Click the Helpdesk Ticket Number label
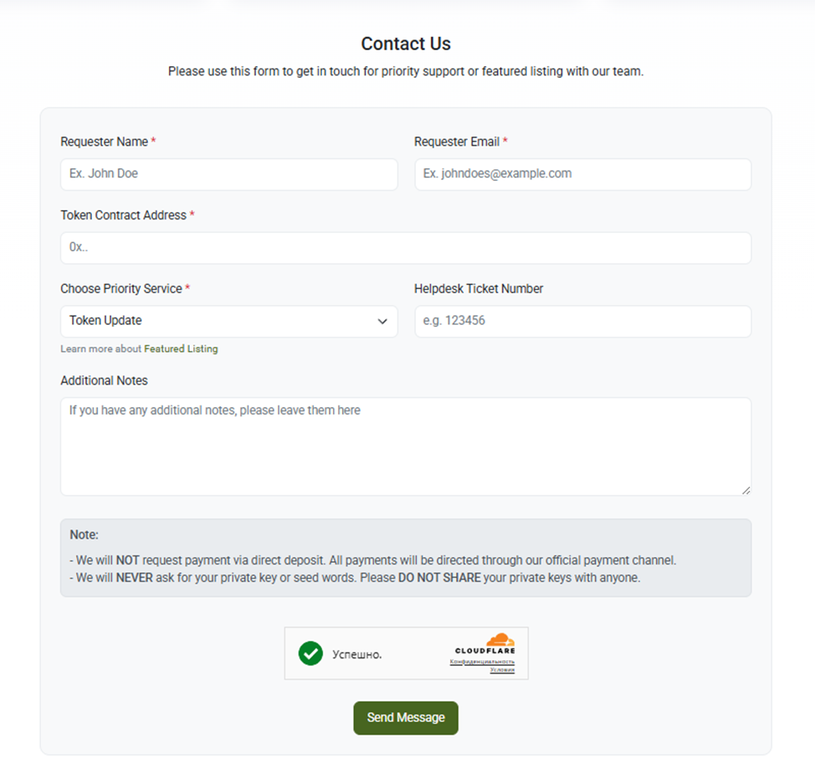Screen dimensions: 815x784 click(479, 288)
